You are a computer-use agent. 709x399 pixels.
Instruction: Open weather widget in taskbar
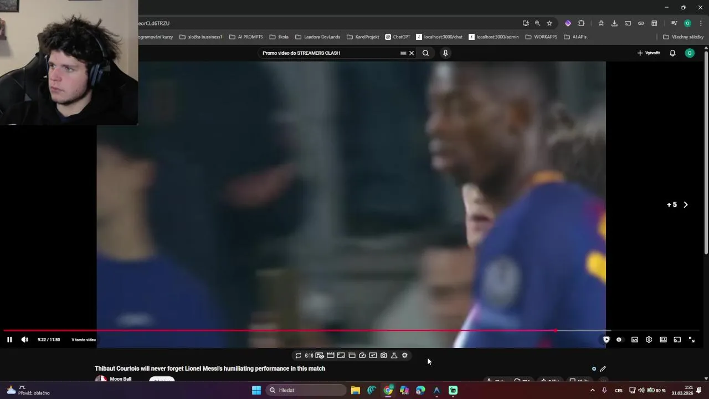(x=28, y=390)
